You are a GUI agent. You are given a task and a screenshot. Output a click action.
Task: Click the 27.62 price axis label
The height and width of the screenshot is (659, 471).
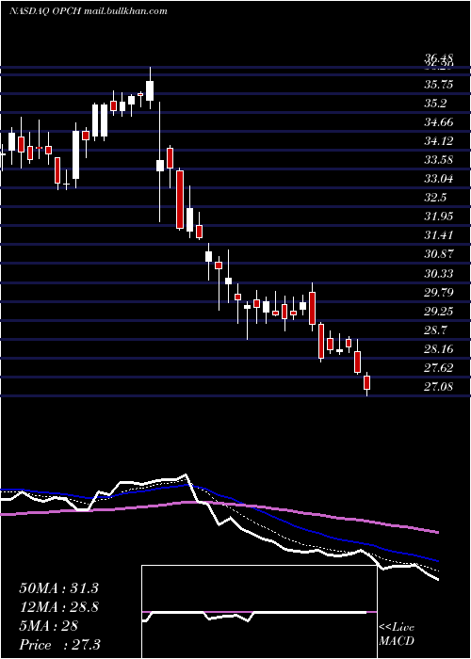click(x=438, y=368)
